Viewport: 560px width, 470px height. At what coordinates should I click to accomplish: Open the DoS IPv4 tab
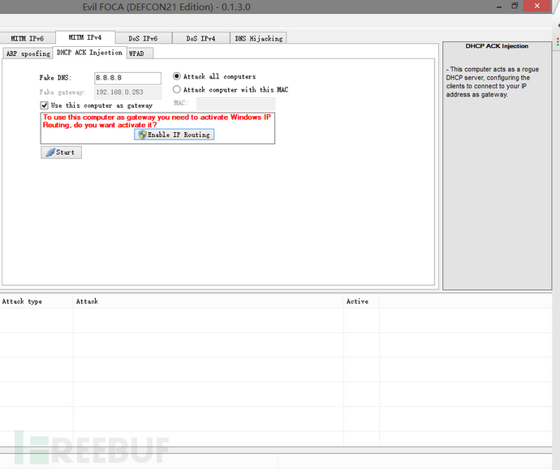click(x=200, y=38)
